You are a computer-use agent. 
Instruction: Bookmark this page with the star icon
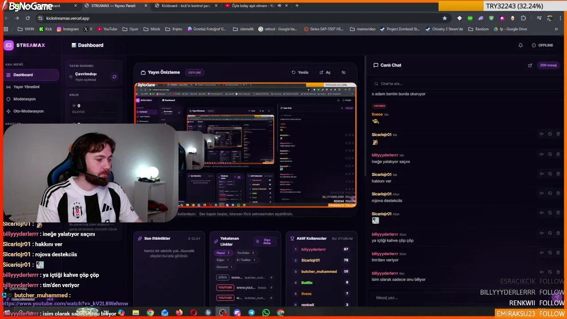(x=445, y=18)
